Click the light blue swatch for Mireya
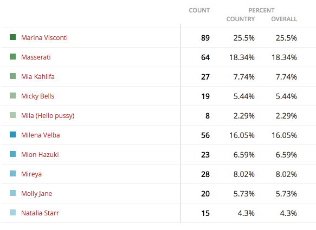The image size is (316, 230). [12, 174]
